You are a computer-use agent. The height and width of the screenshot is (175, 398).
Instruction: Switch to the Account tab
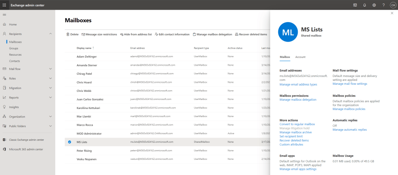300,57
